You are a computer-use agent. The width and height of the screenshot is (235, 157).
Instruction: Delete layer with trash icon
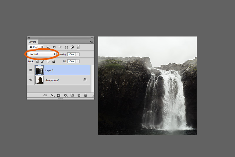85,95
